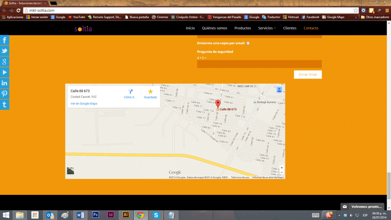This screenshot has width=391, height=220.
Task: Select the Contacto menu item
Action: point(311,28)
